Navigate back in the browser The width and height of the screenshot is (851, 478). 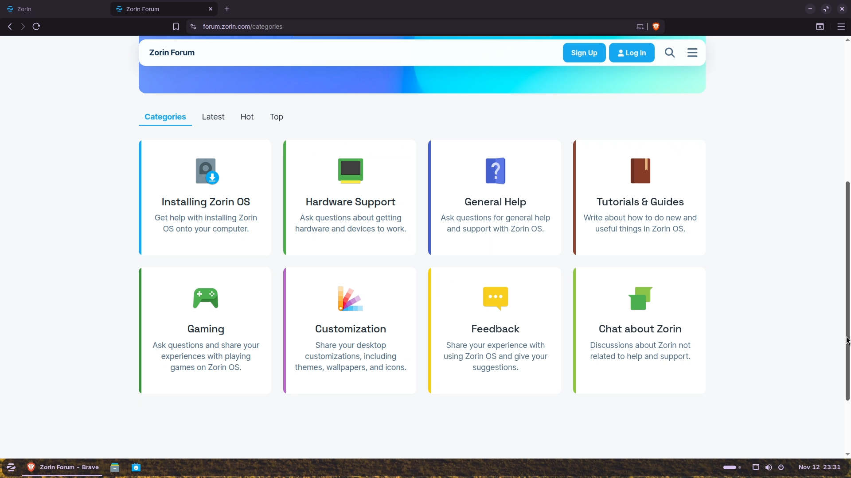(10, 27)
